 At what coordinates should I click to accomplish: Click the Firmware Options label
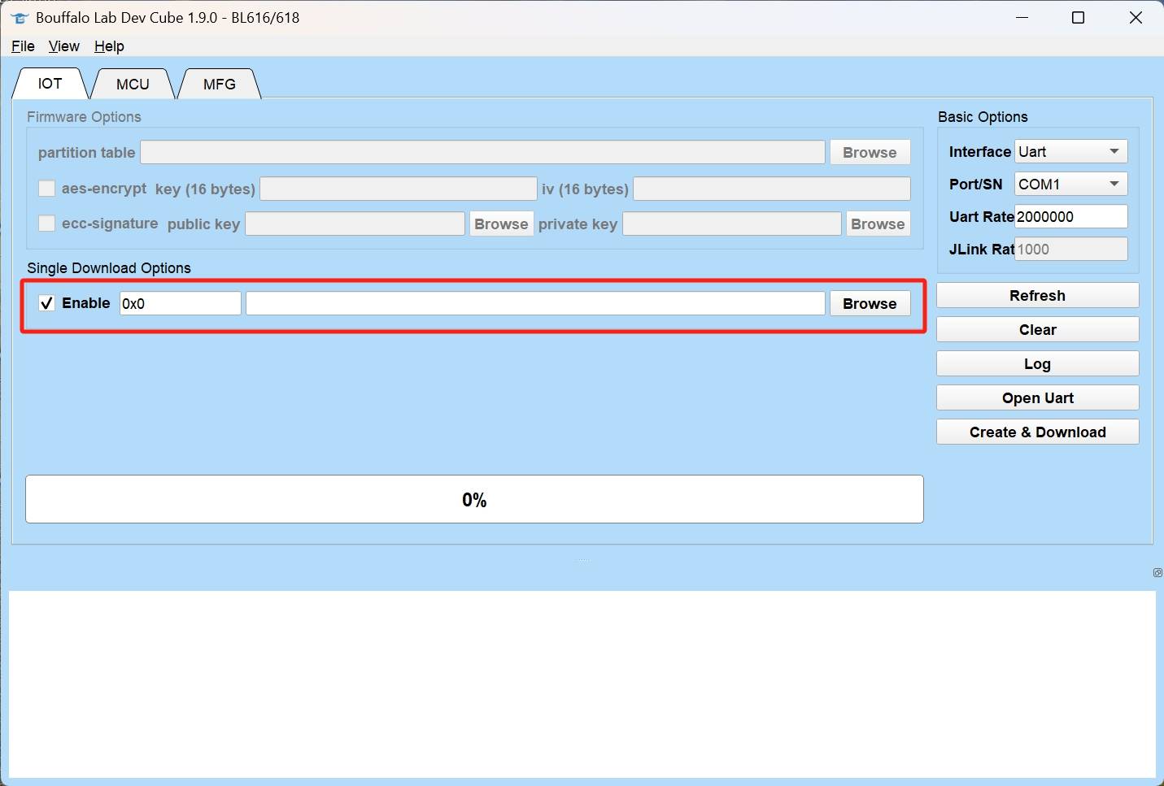tap(84, 117)
